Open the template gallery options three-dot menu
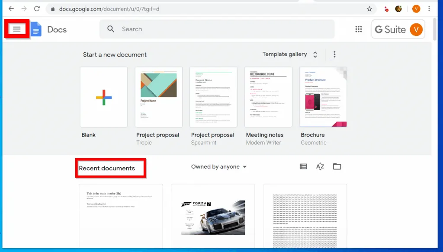Screen dimensions: 443x252 pyautogui.click(x=334, y=54)
